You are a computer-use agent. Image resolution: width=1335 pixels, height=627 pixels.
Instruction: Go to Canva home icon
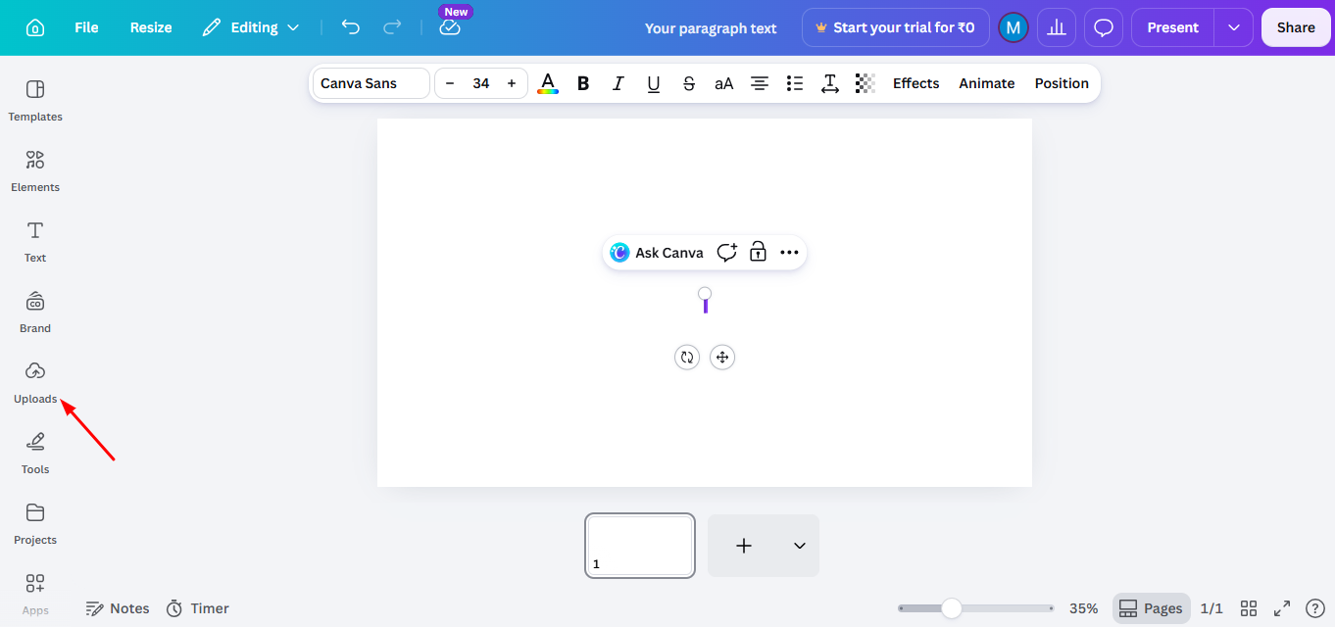click(35, 27)
